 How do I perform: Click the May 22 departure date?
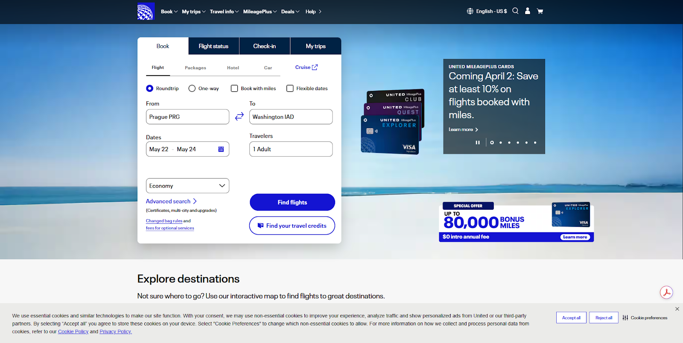(159, 149)
